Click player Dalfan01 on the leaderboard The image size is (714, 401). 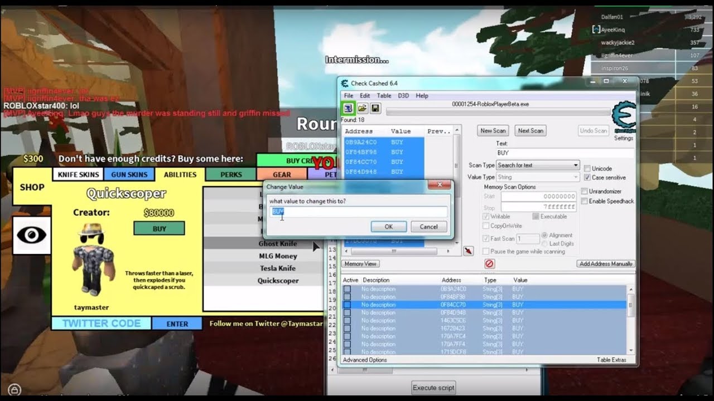(x=611, y=17)
